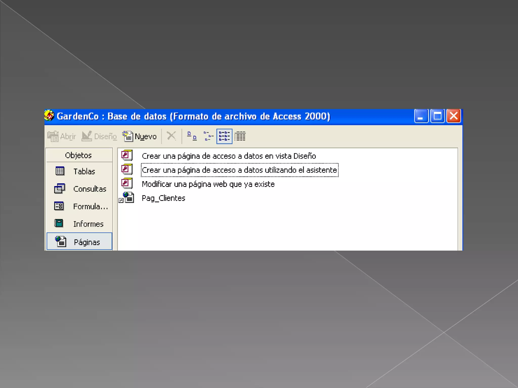Select 'Crear una página de acceso a datos utilizando el asistente'
Viewport: 518px width, 388px height.
(x=240, y=170)
